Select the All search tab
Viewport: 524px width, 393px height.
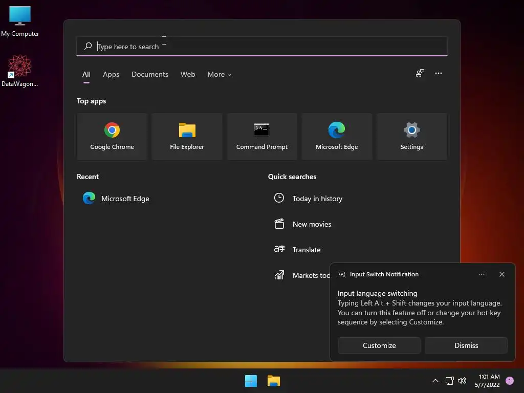coord(86,75)
